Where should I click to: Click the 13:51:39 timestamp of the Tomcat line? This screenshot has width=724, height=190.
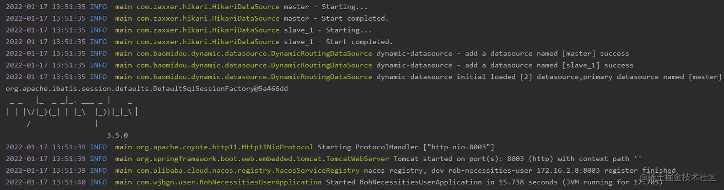coord(69,158)
